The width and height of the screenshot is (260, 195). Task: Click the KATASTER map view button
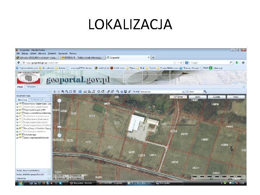178,97
